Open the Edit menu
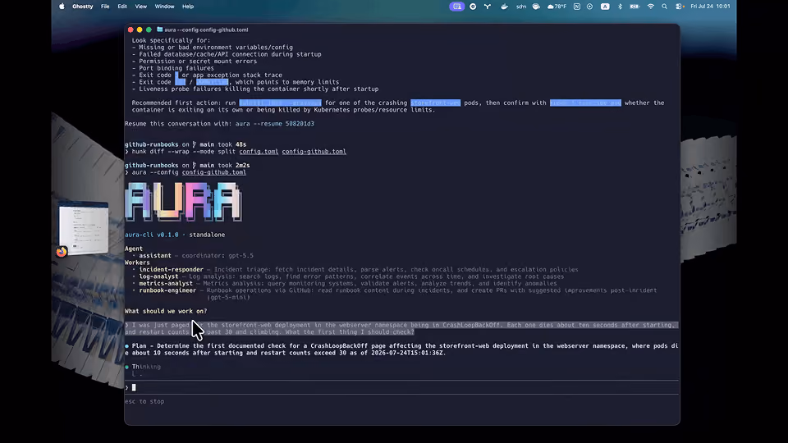The image size is (788, 443). point(122,7)
